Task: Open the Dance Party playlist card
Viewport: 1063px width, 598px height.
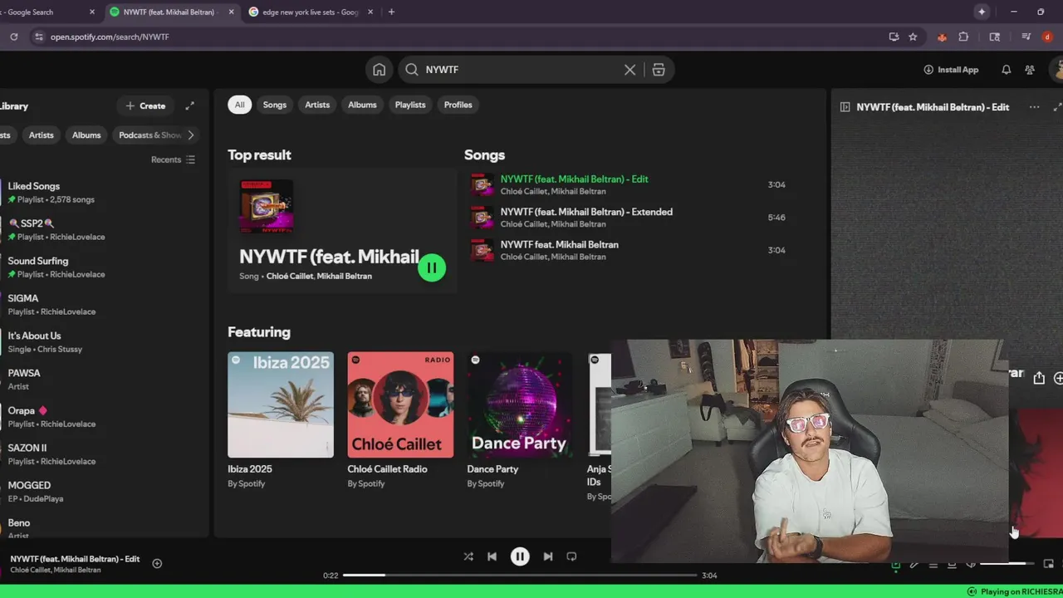Action: [520, 421]
